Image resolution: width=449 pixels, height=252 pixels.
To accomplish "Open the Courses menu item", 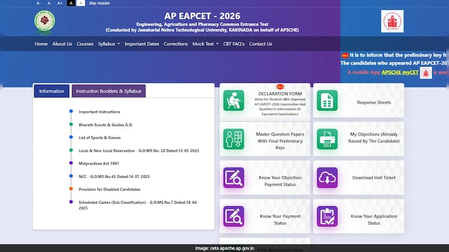I will coord(85,43).
